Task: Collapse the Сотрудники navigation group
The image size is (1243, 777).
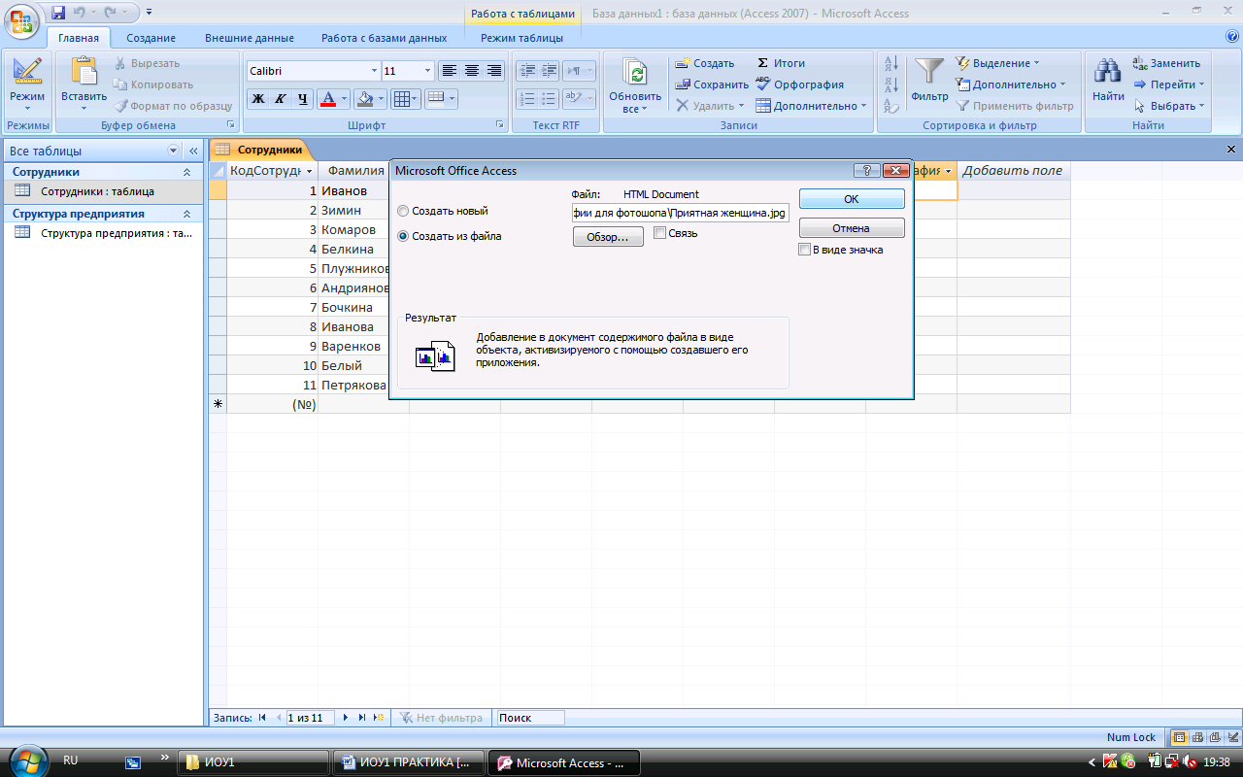Action: pyautogui.click(x=186, y=172)
